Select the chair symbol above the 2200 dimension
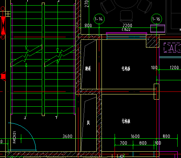Viewport: 181px width, 158px height. 126,16
